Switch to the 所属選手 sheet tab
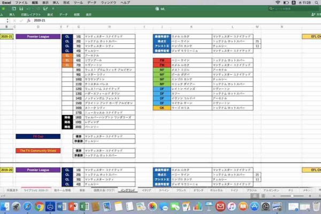The image size is (321, 214). click(x=12, y=190)
